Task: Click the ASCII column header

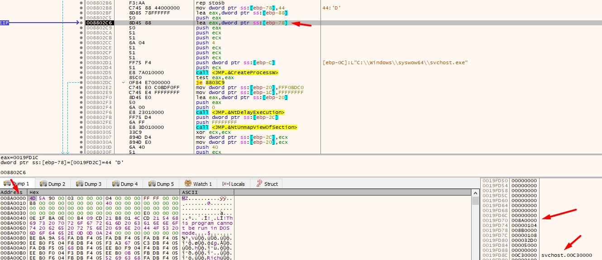Action: coord(207,192)
